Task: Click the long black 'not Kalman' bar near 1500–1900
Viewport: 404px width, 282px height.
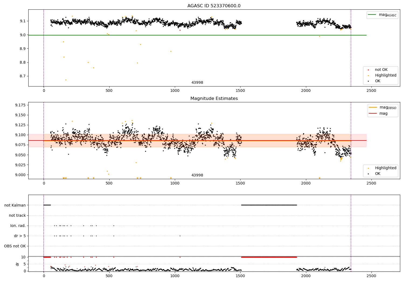Action: coord(269,205)
